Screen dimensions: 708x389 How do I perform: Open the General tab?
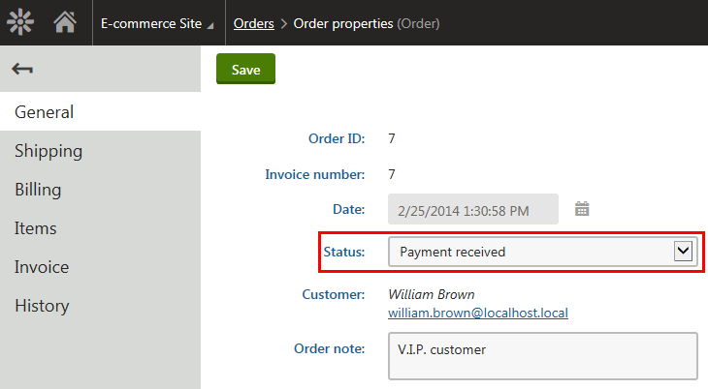coord(100,112)
